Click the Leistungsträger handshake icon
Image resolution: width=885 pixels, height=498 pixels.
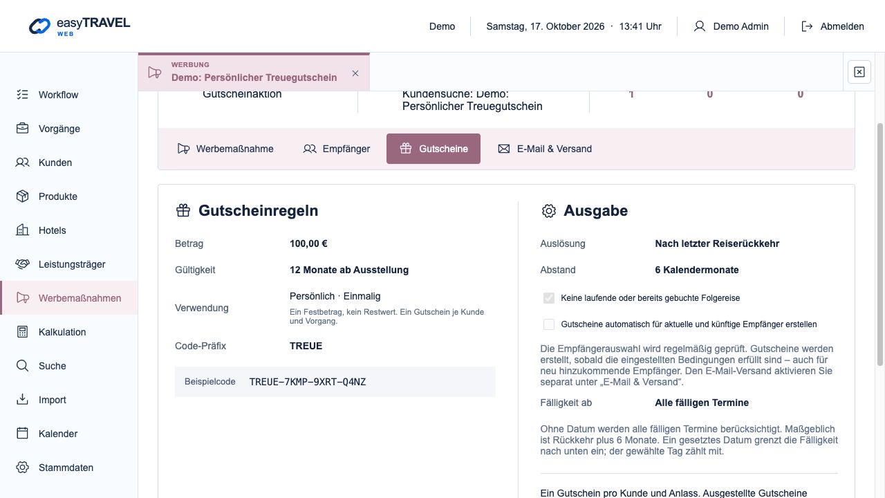pos(23,264)
